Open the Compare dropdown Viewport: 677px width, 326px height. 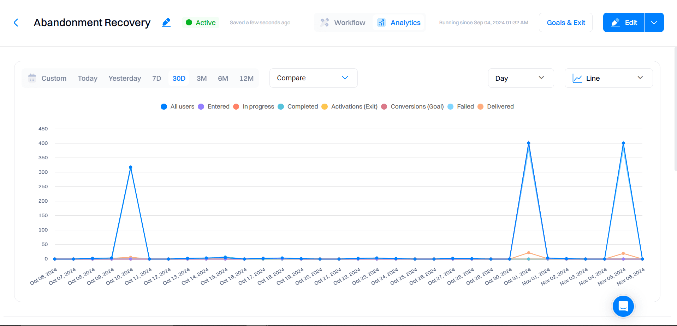pos(313,78)
